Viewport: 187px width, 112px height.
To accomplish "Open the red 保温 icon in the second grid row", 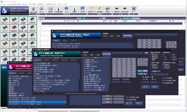I will [14, 28].
